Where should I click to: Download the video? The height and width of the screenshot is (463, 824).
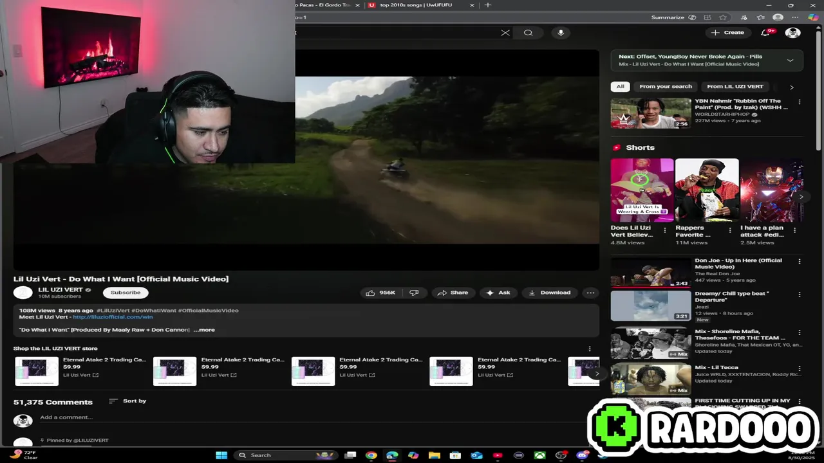click(550, 293)
